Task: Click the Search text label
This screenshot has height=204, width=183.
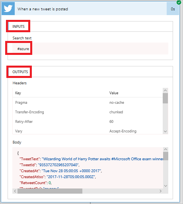Action: click(x=22, y=38)
